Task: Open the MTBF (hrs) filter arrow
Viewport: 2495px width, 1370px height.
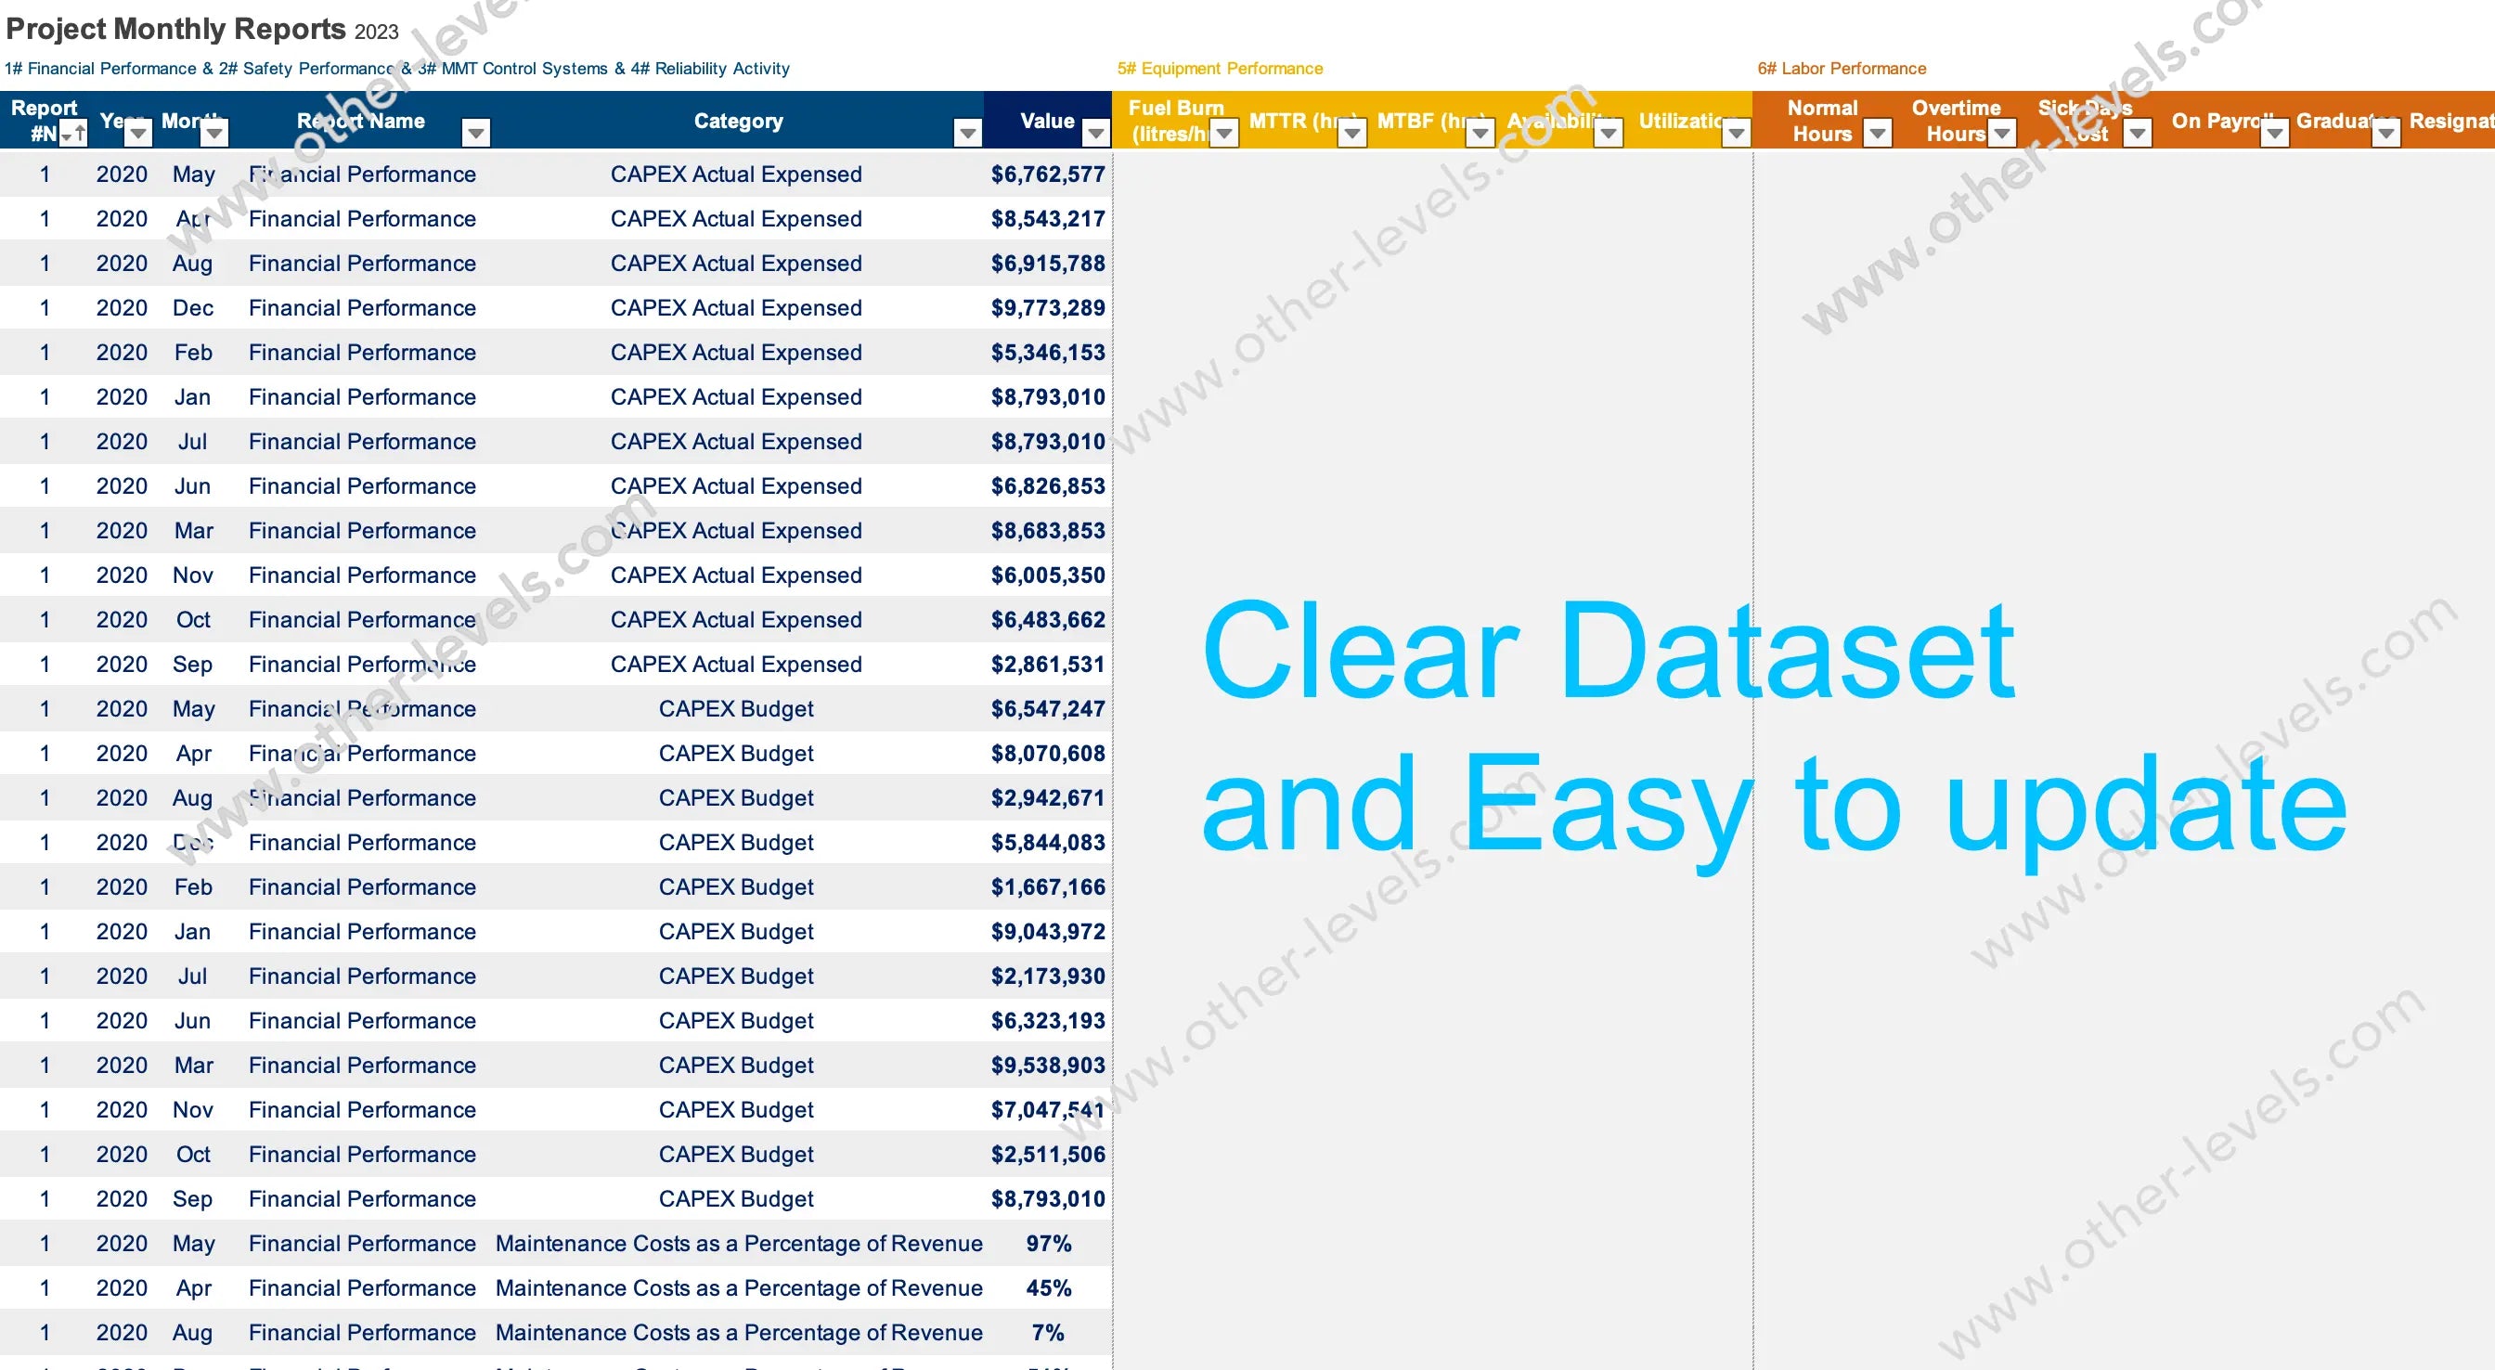Action: [1480, 134]
